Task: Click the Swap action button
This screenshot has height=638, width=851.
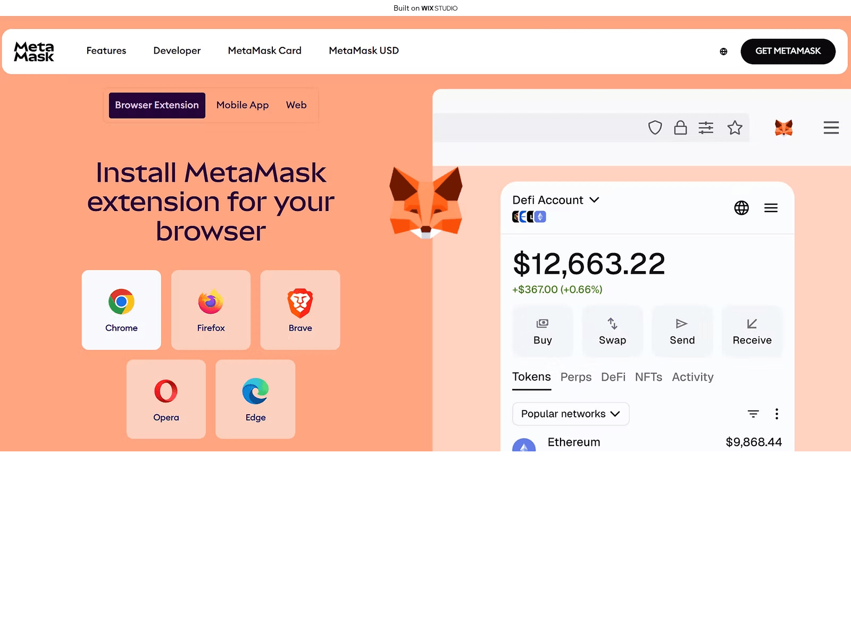Action: pos(612,331)
